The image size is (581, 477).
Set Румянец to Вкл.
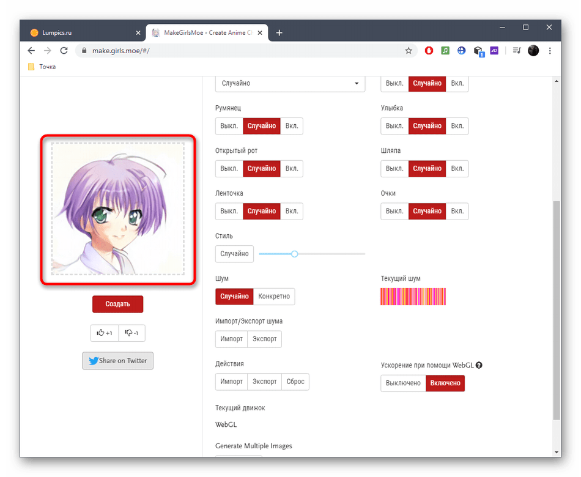pyautogui.click(x=292, y=126)
